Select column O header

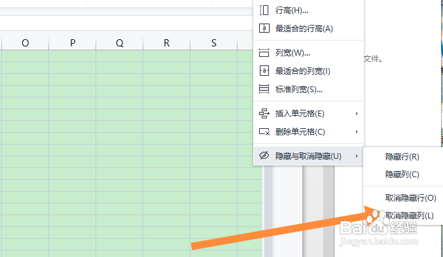(25, 43)
